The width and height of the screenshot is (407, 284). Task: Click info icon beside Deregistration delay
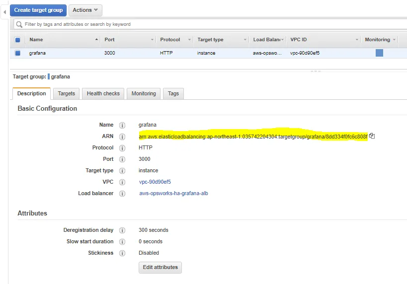point(122,230)
